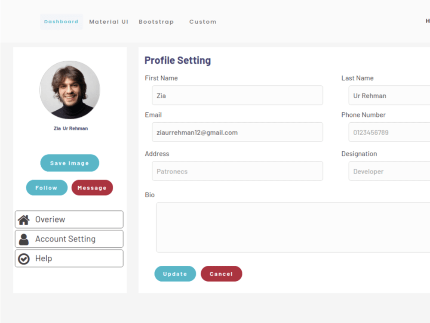This screenshot has width=430, height=323.
Task: Switch to the Material UI tab
Action: coord(108,21)
